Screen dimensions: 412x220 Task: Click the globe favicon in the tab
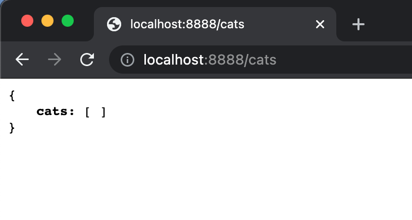(114, 24)
